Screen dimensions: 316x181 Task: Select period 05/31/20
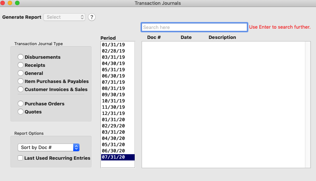(118, 144)
